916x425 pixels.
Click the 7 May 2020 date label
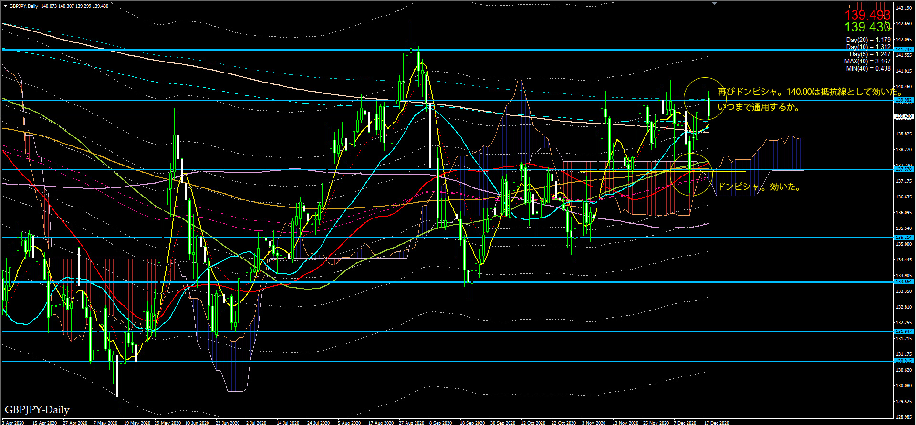coord(105,423)
